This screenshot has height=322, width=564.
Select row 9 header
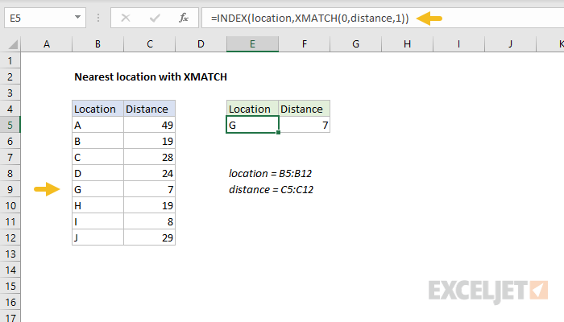10,190
